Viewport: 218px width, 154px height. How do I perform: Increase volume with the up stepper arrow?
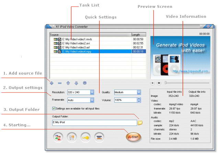tap(139, 99)
